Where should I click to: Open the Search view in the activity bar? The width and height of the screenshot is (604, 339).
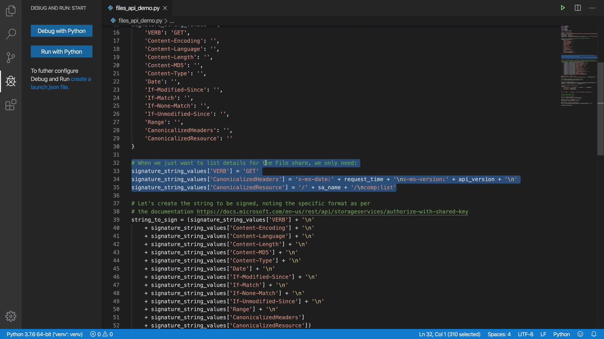pyautogui.click(x=11, y=34)
